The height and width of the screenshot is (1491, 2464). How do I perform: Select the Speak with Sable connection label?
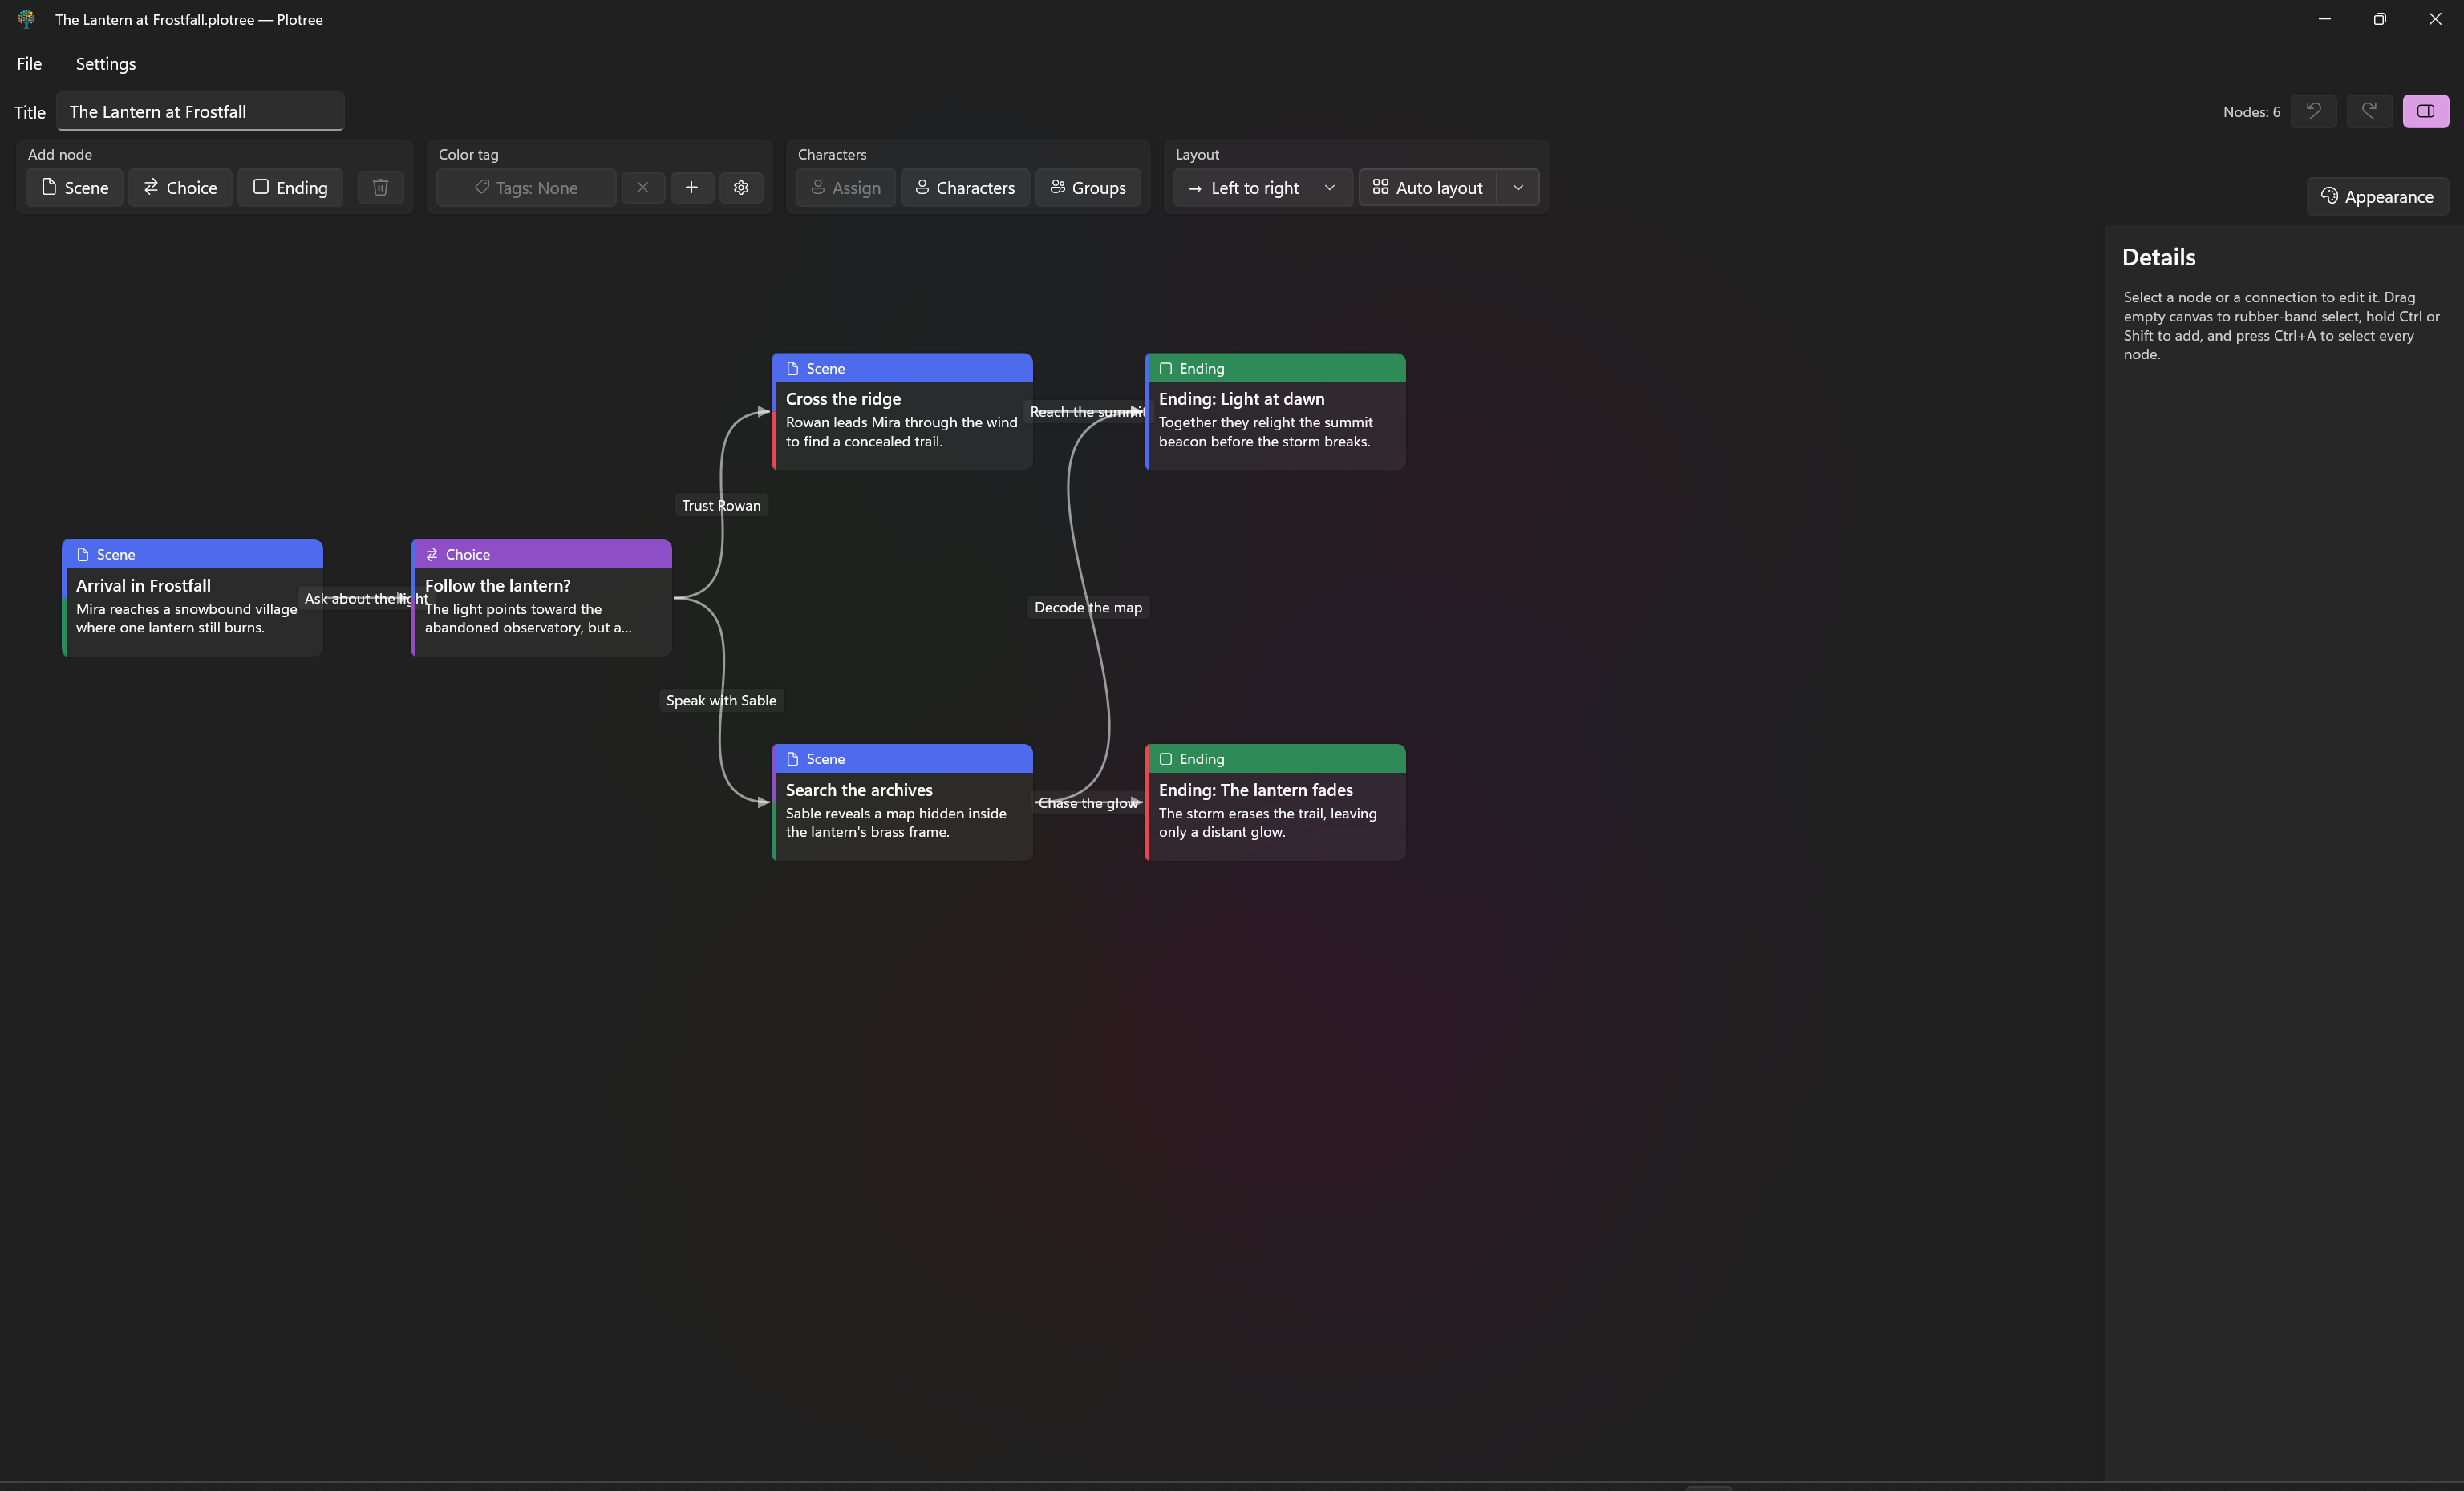[x=721, y=701]
